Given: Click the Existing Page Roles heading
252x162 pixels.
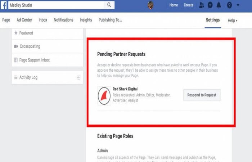Looking at the screenshot, I should pos(115,136).
